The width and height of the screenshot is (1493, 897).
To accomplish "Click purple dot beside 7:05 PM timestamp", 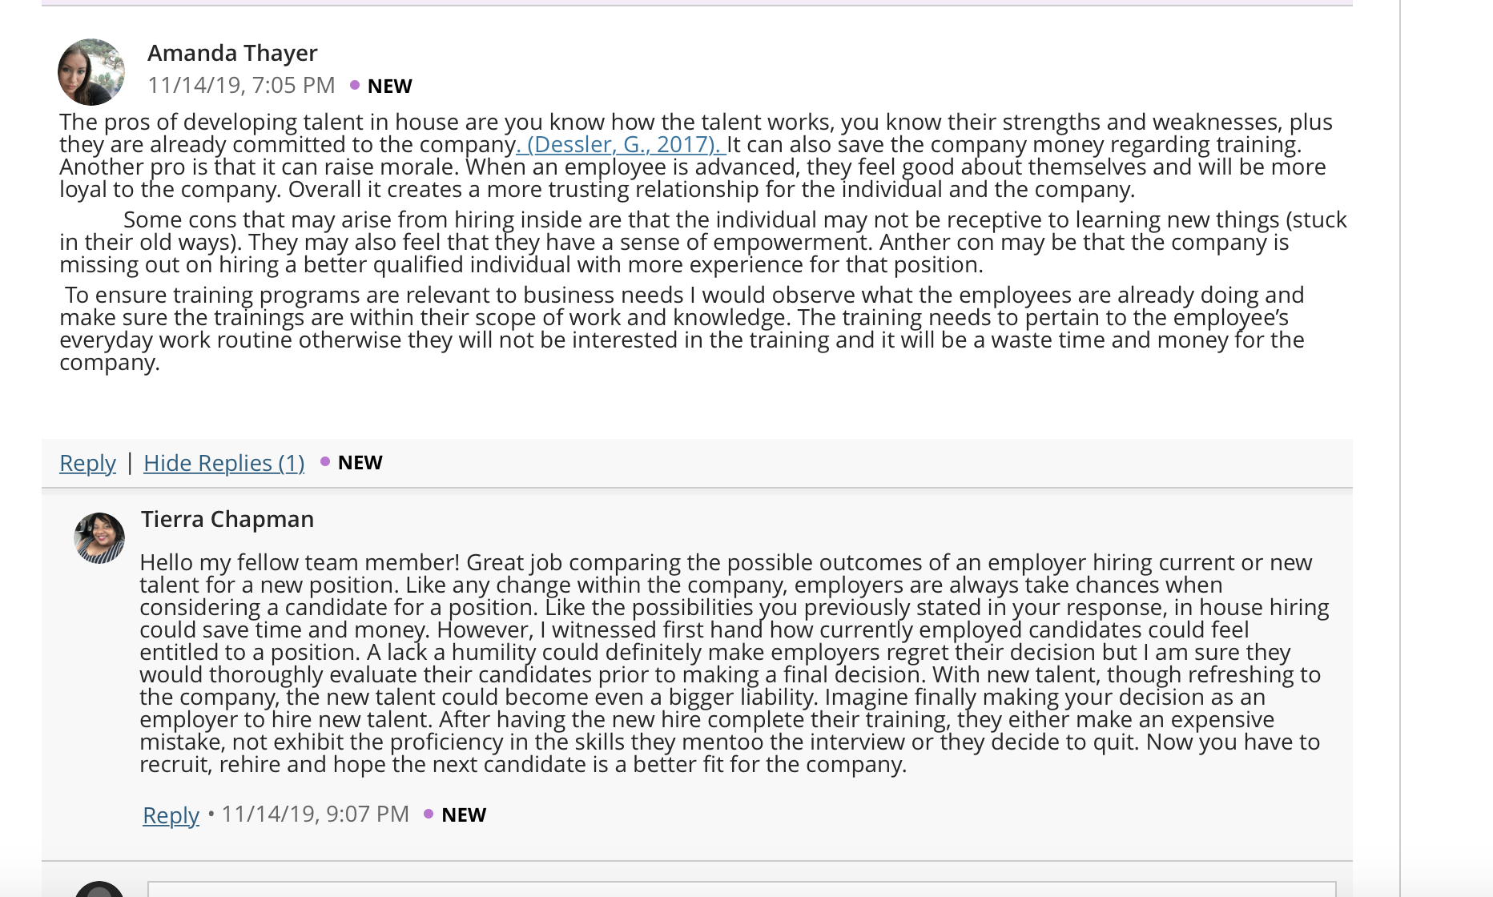I will click(x=355, y=85).
